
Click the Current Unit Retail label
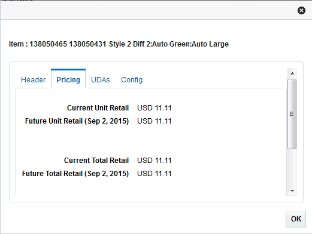98,108
